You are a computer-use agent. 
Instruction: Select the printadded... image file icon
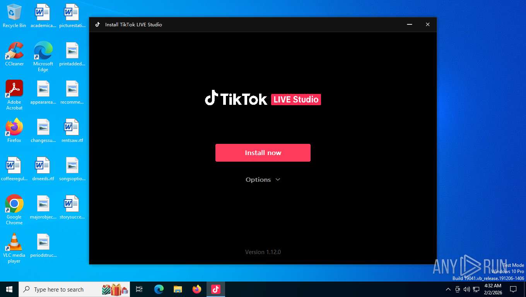click(72, 54)
